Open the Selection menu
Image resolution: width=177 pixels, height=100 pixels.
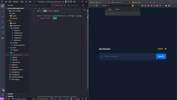pyautogui.click(x=16, y=2)
